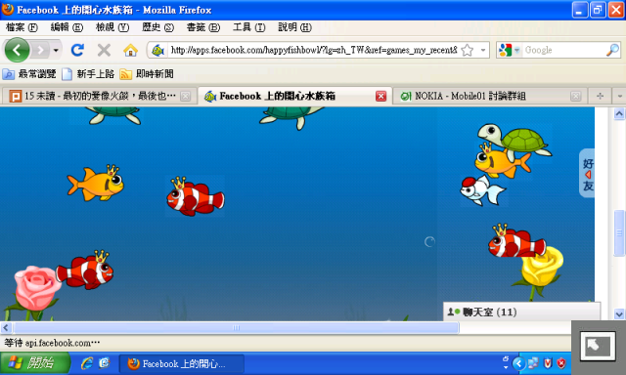The image size is (626, 375).
Task: Open the back/forward history dropdown
Action: click(56, 50)
